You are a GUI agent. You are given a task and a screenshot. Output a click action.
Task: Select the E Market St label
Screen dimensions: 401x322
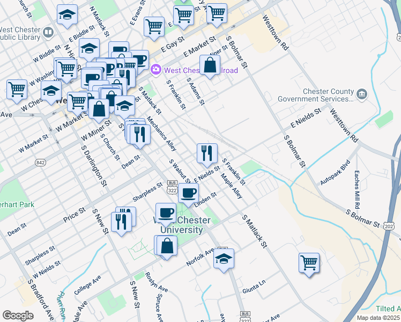pyautogui.click(x=200, y=46)
